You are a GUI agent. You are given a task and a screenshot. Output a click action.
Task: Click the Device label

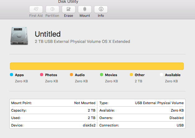coord(17,125)
